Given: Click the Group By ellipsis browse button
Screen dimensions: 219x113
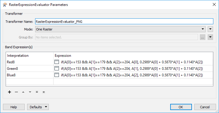Looking at the screenshot, I should [203, 37].
